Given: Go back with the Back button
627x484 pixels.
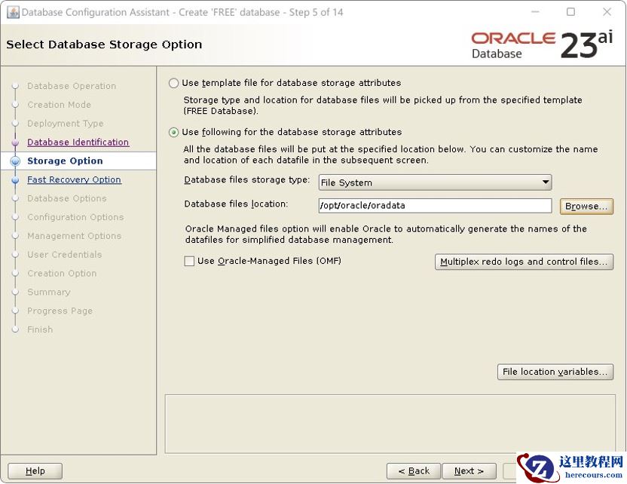Looking at the screenshot, I should [x=414, y=470].
